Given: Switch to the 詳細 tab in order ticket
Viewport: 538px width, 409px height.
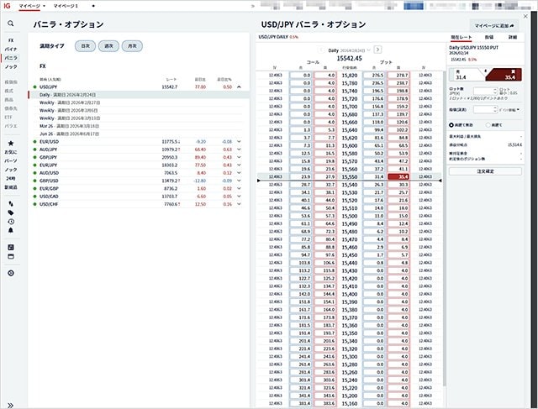Looking at the screenshot, I should coord(512,37).
